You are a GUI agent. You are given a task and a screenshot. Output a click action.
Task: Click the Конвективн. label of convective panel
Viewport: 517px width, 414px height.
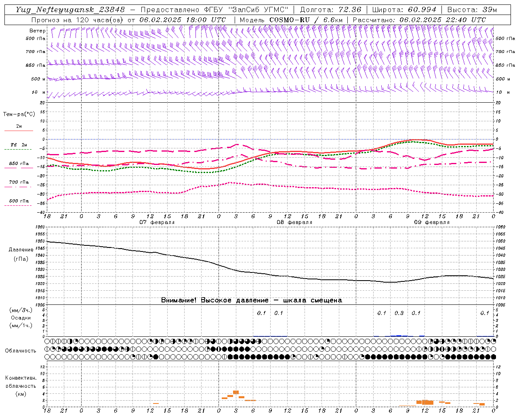pos(21,378)
